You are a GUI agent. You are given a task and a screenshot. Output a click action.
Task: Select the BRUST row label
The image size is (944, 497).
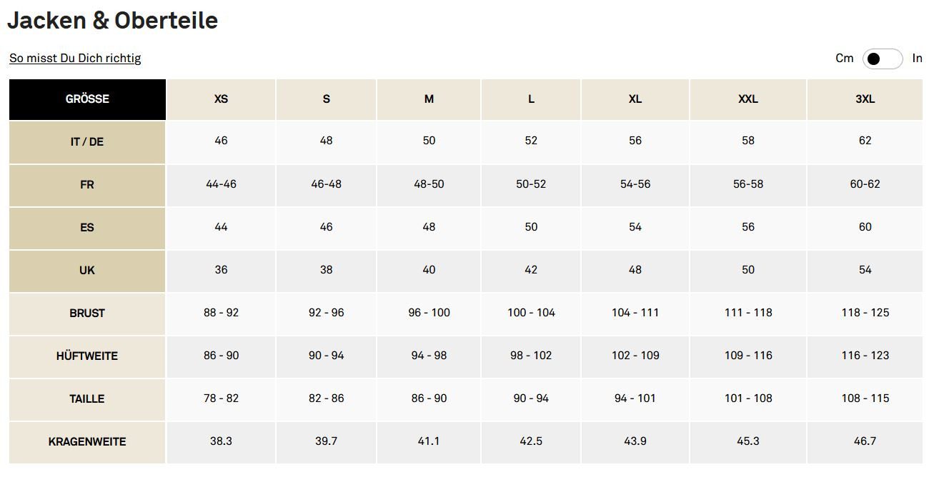point(87,313)
